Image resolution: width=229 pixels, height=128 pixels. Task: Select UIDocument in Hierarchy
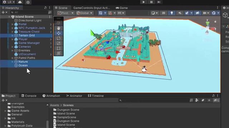point(27,54)
